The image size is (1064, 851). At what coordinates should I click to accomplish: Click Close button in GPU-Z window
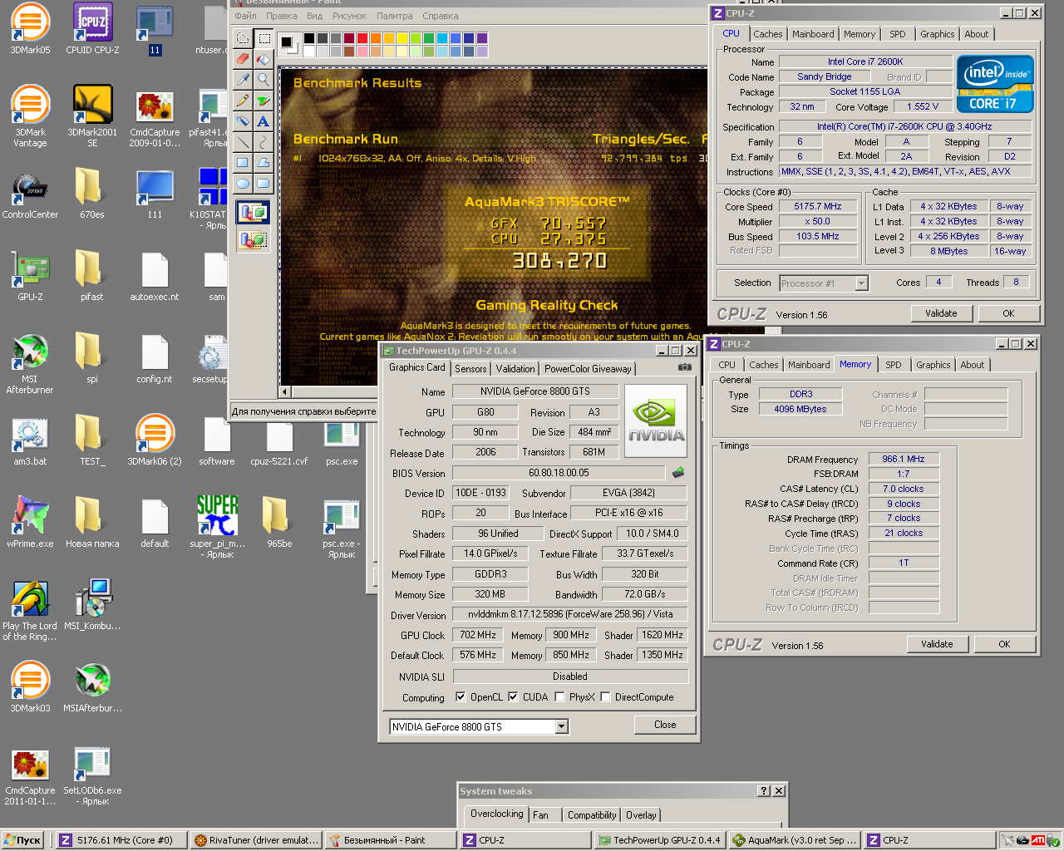(665, 725)
